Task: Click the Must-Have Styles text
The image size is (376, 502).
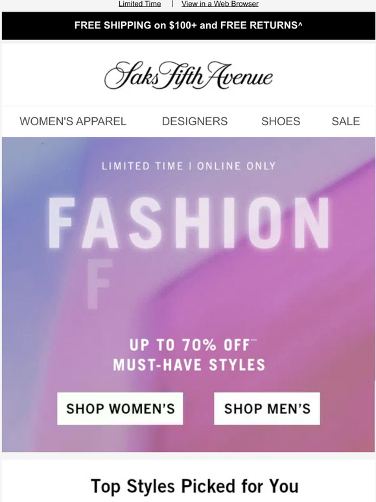Action: (189, 365)
